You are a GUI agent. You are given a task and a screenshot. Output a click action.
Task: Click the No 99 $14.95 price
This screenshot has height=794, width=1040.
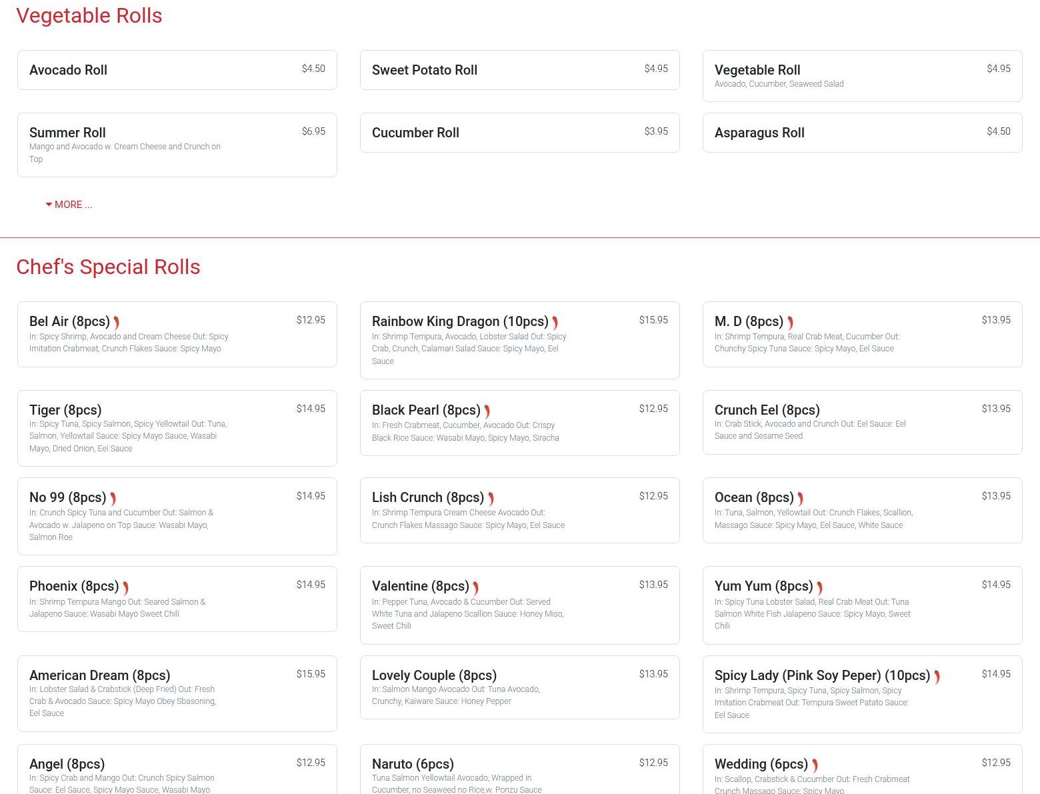[311, 496]
